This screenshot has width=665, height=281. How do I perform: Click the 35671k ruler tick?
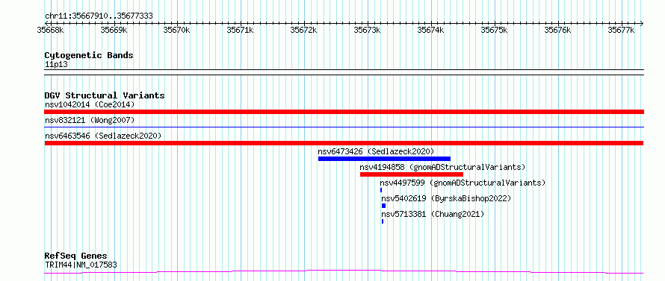(241, 30)
